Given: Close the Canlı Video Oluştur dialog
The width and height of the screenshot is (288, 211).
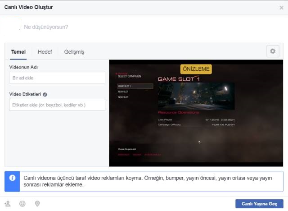Looking at the screenshot, I should point(281,8).
